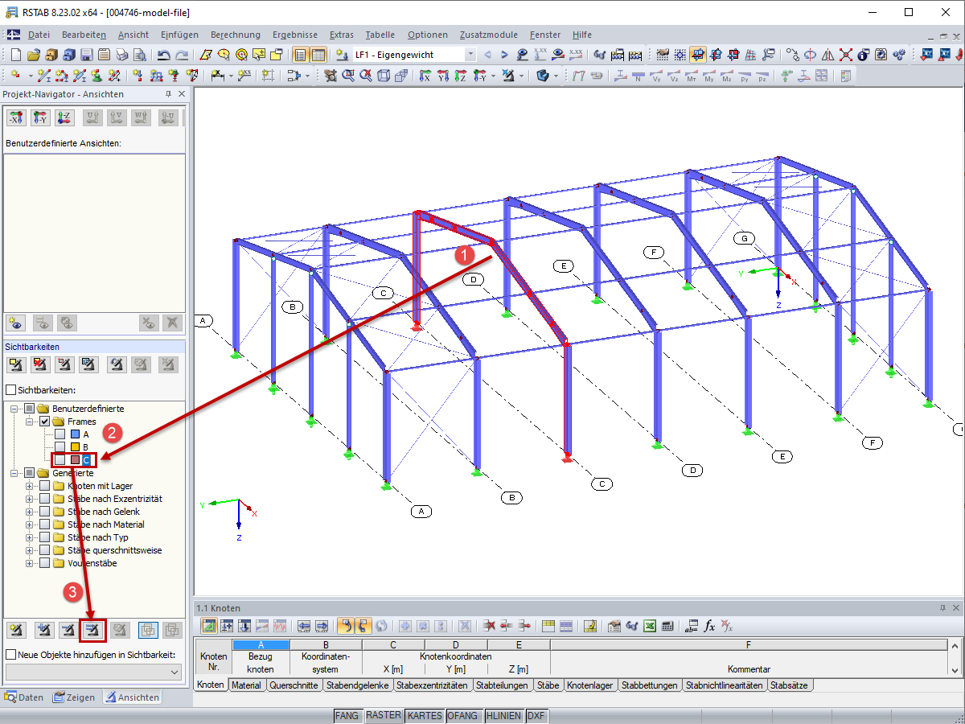
Task: Click the table's vertical scrollbar down arrow
Action: [x=955, y=669]
